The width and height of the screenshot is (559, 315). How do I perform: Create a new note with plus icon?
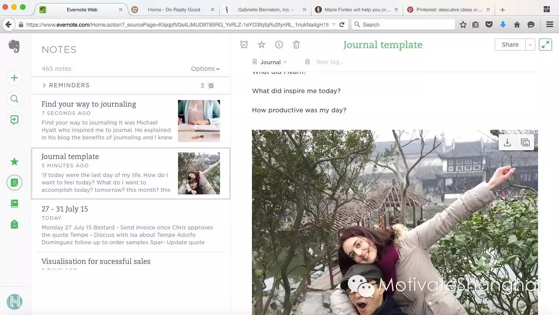pyautogui.click(x=14, y=78)
